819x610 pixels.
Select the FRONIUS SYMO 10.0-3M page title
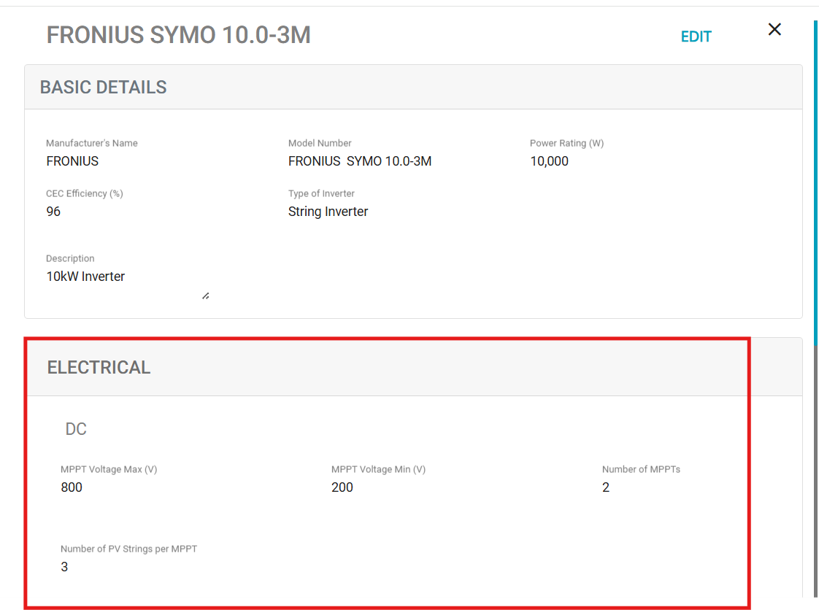tap(179, 36)
